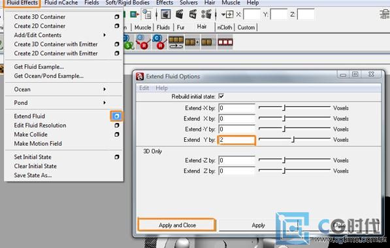Click the Extend Y by input field
Viewport: 390px width, 248px height.
pyautogui.click(x=236, y=140)
